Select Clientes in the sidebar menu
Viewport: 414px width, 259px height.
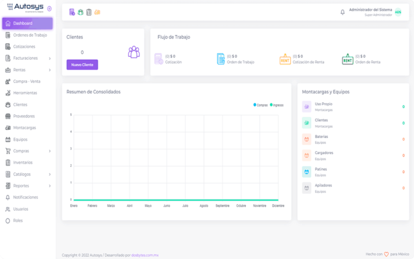pyautogui.click(x=27, y=105)
